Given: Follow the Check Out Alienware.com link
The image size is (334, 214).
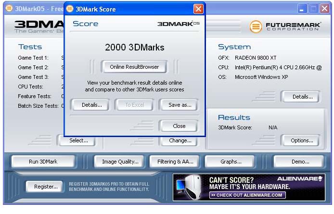Looking at the screenshot, I should tap(247, 195).
